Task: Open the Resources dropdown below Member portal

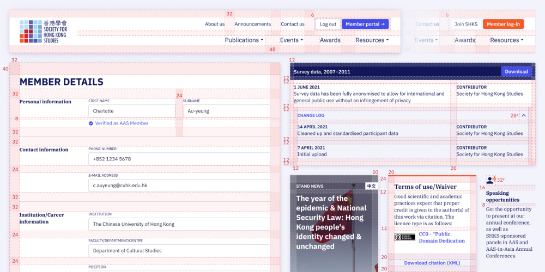Action: click(x=372, y=40)
